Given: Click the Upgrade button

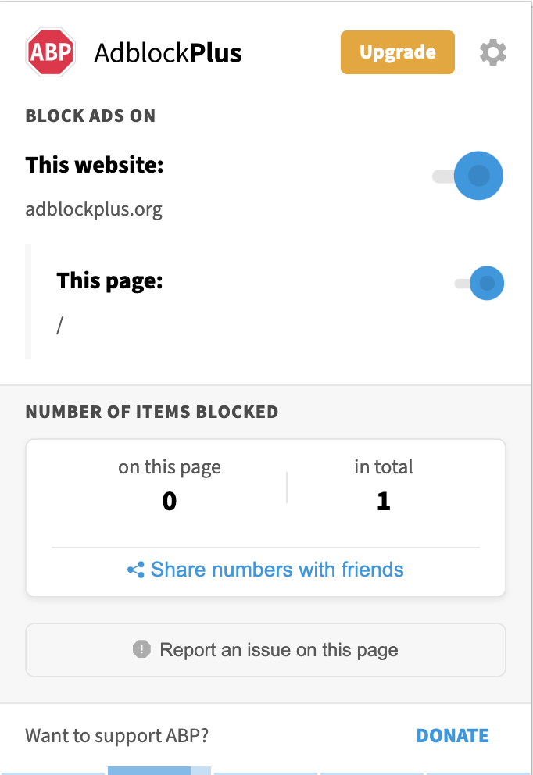Looking at the screenshot, I should point(397,52).
